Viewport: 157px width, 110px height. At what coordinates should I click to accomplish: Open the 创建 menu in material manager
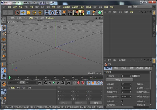click(x=13, y=87)
